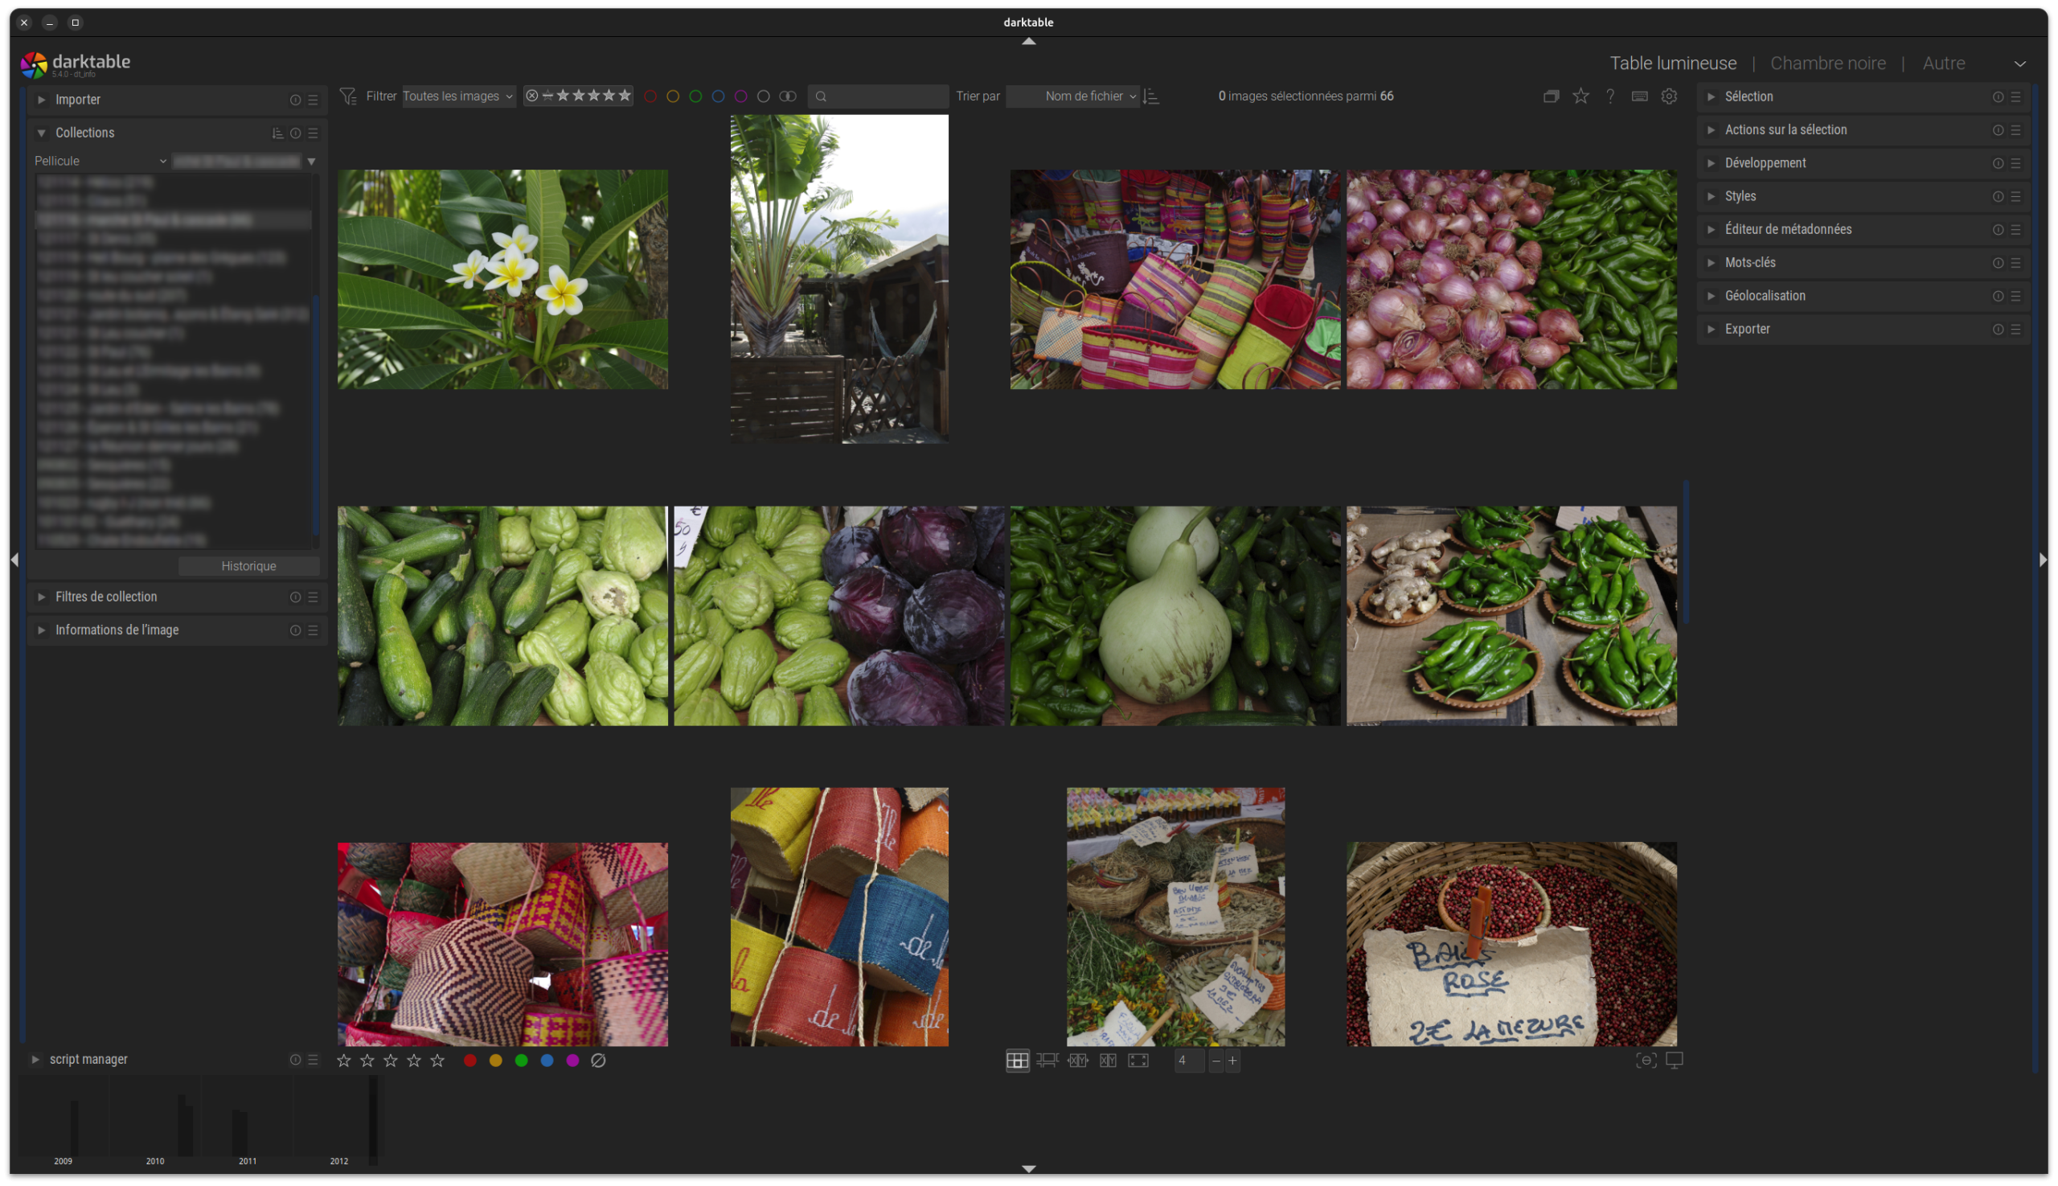Enable focus peaking icon at bottom right
Viewport: 2058px width, 1186px height.
[1646, 1060]
